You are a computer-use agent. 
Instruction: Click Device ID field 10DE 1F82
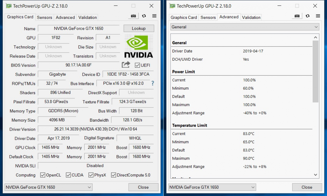[x=128, y=74]
